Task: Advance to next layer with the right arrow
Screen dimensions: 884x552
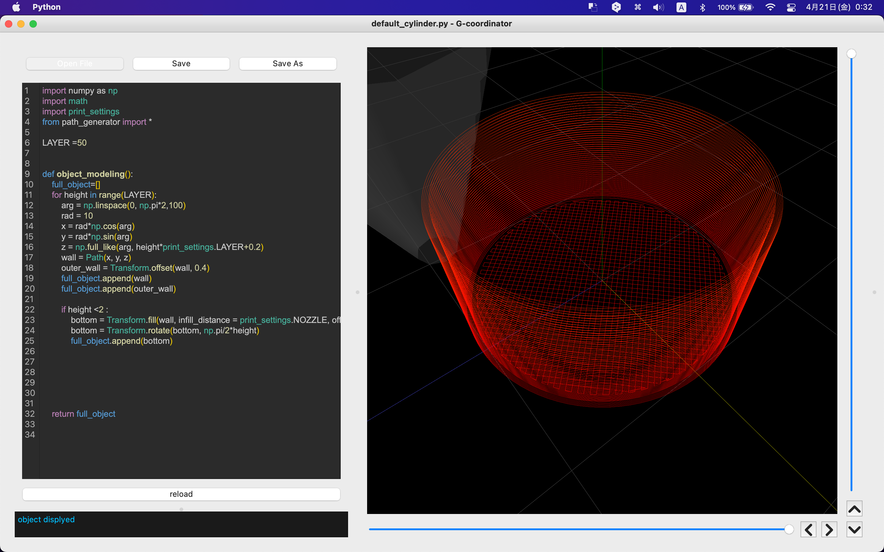Action: tap(829, 529)
